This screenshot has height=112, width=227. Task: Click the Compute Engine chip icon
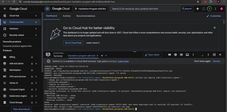pyautogui.click(x=5, y=90)
